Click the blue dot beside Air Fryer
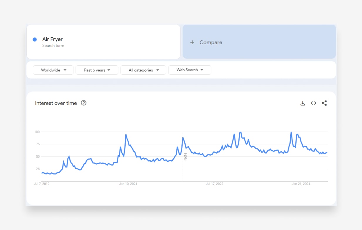This screenshot has height=230, width=362. pos(35,40)
